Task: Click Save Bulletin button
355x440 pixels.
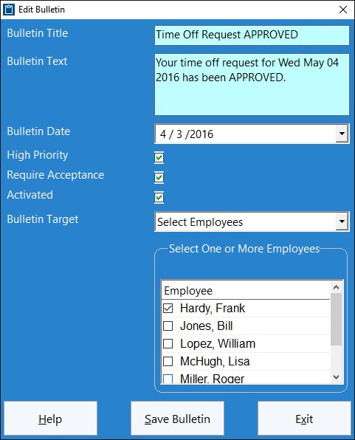Action: click(177, 418)
